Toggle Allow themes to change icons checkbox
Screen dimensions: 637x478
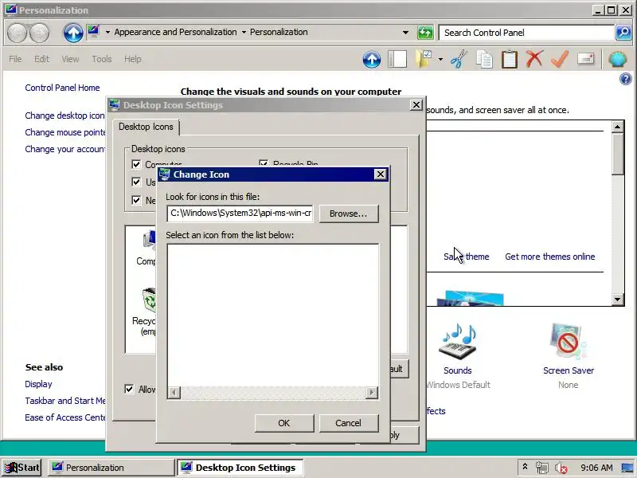(x=129, y=389)
